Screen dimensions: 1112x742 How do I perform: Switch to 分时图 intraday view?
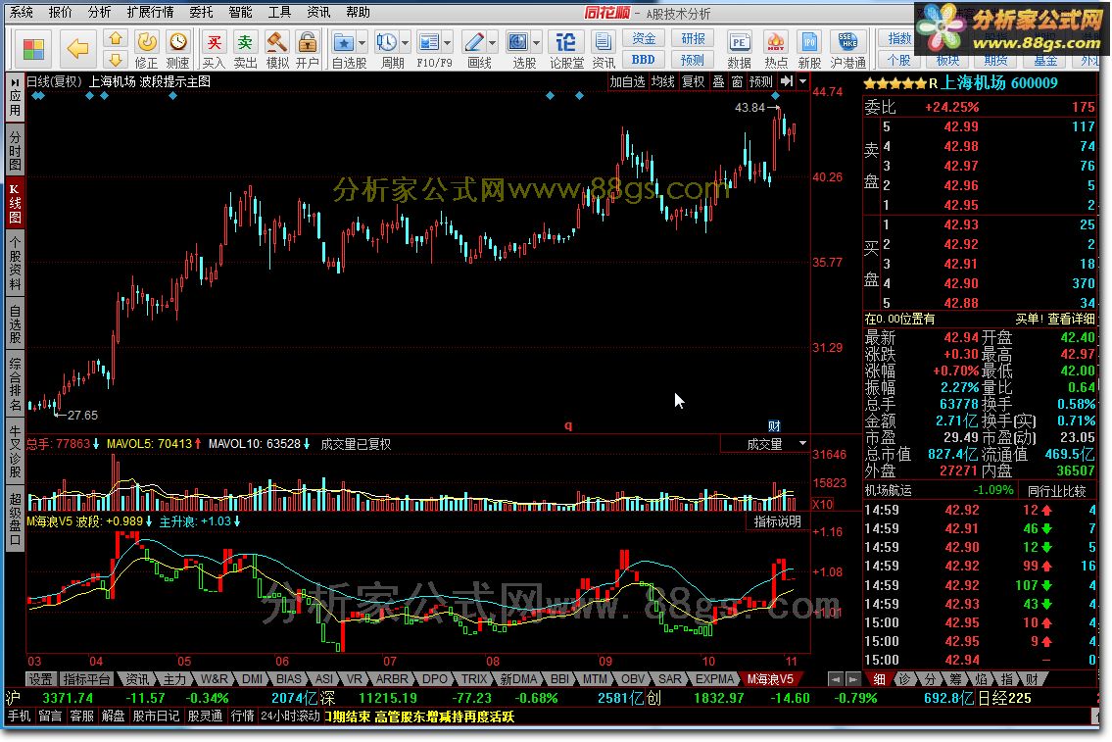click(15, 150)
